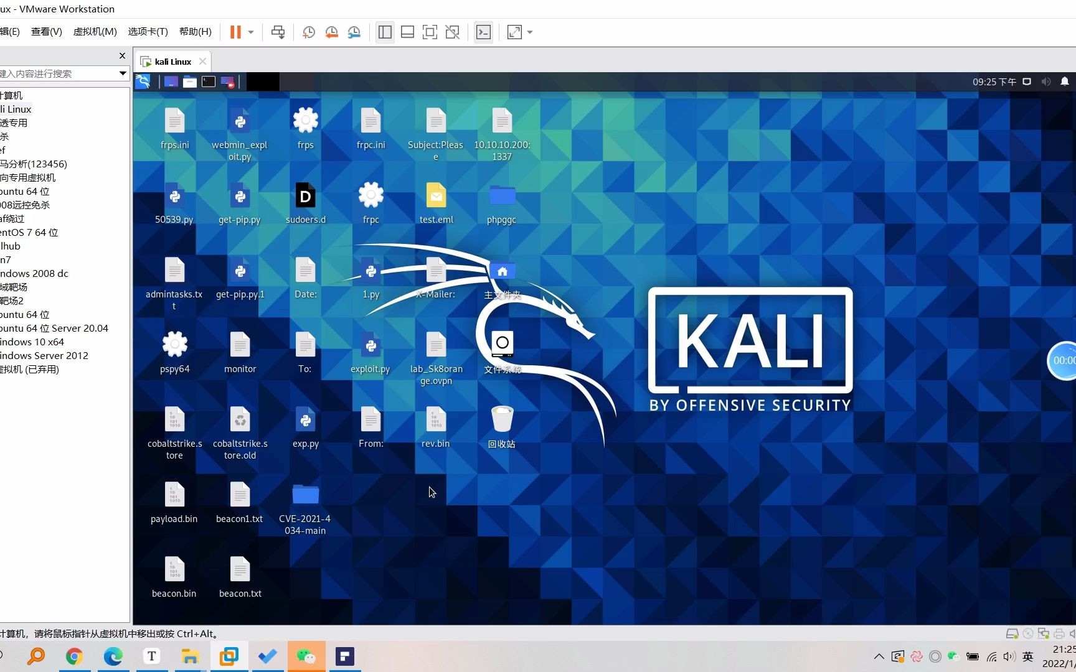Select the beacon.txt desktop file
The width and height of the screenshot is (1076, 672).
click(240, 577)
